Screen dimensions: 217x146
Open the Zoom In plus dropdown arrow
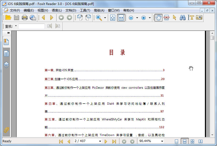(x=150, y=18)
